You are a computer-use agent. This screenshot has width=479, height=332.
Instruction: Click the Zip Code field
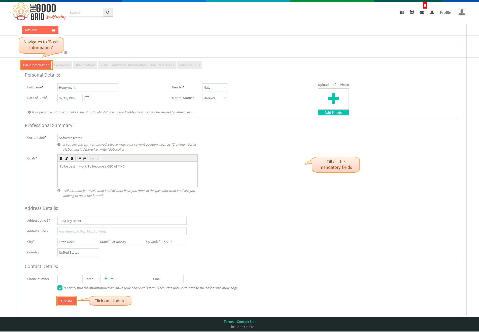coord(174,242)
